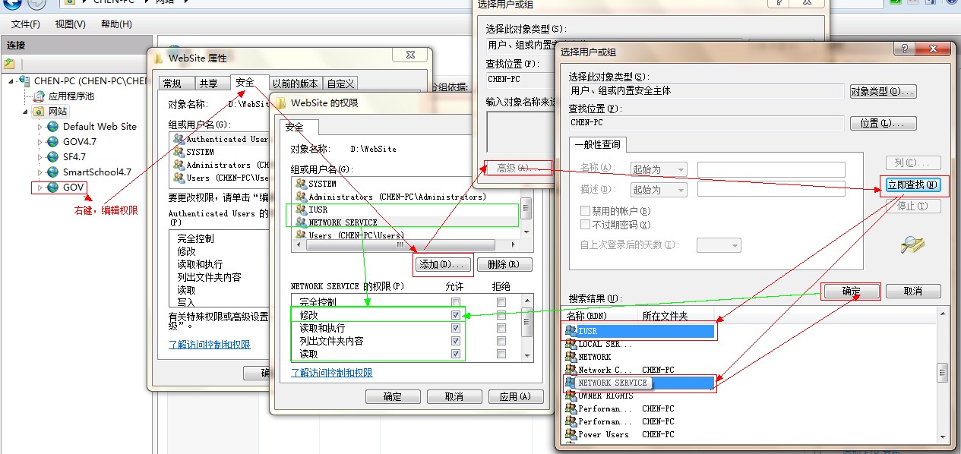Switch to the 共享 tab in WebSite 属性

pos(208,84)
